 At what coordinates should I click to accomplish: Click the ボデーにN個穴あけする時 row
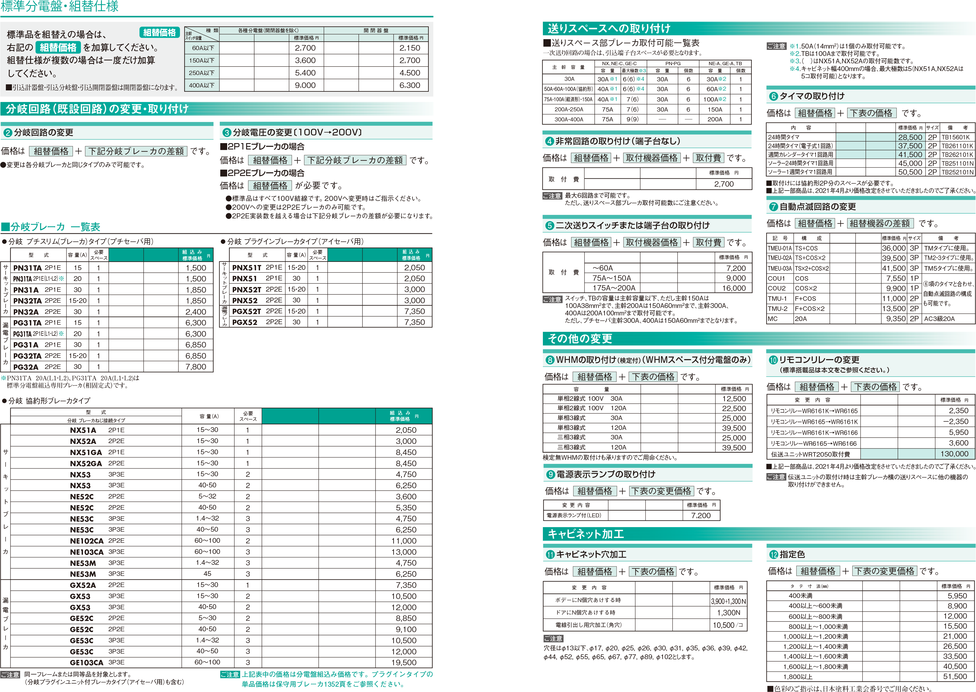(646, 600)
